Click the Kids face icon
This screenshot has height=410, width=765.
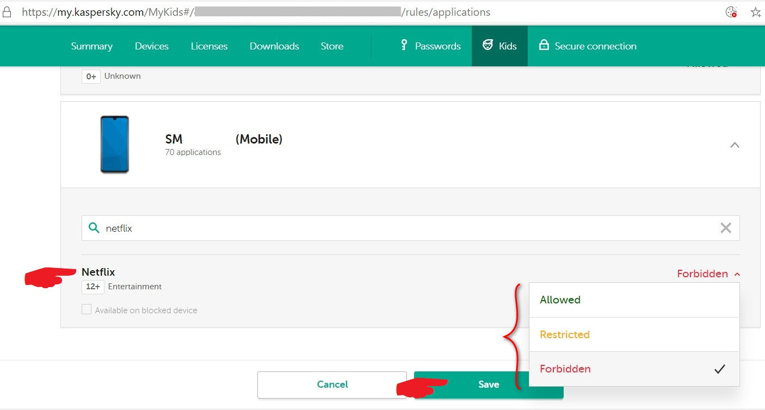tap(488, 45)
